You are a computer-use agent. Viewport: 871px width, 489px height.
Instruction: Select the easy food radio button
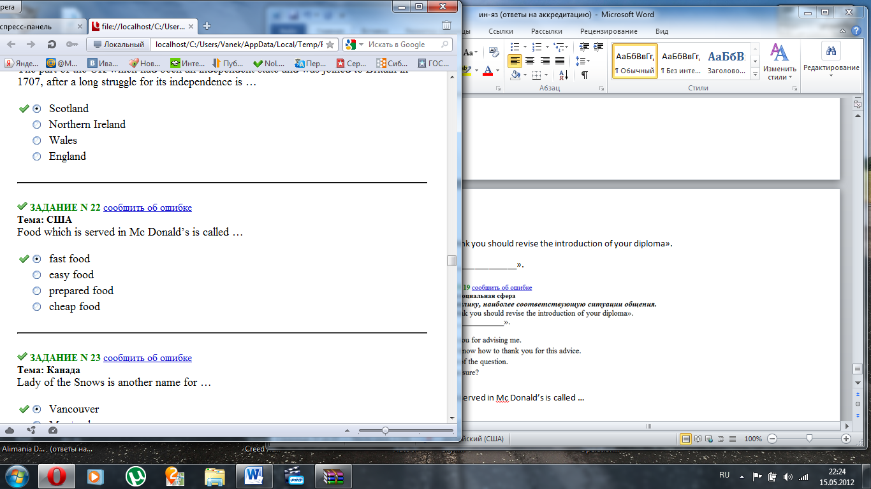click(x=37, y=275)
